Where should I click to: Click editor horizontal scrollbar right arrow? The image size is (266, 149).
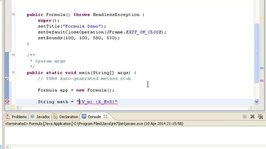251,107
